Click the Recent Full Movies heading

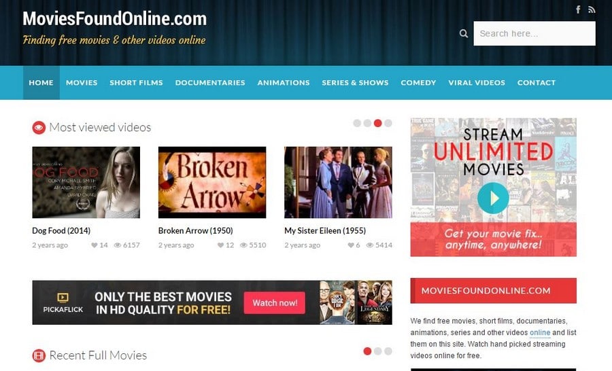pos(98,355)
